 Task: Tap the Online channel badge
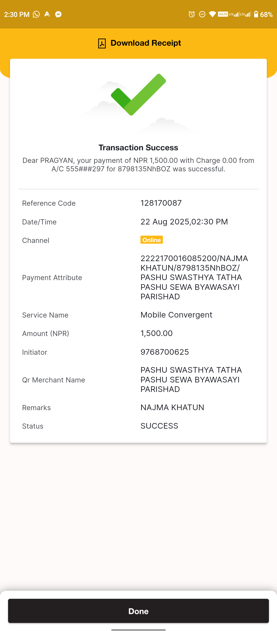pyautogui.click(x=152, y=240)
